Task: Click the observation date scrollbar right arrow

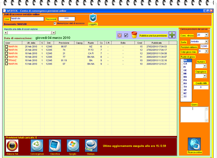Action: 54,33
